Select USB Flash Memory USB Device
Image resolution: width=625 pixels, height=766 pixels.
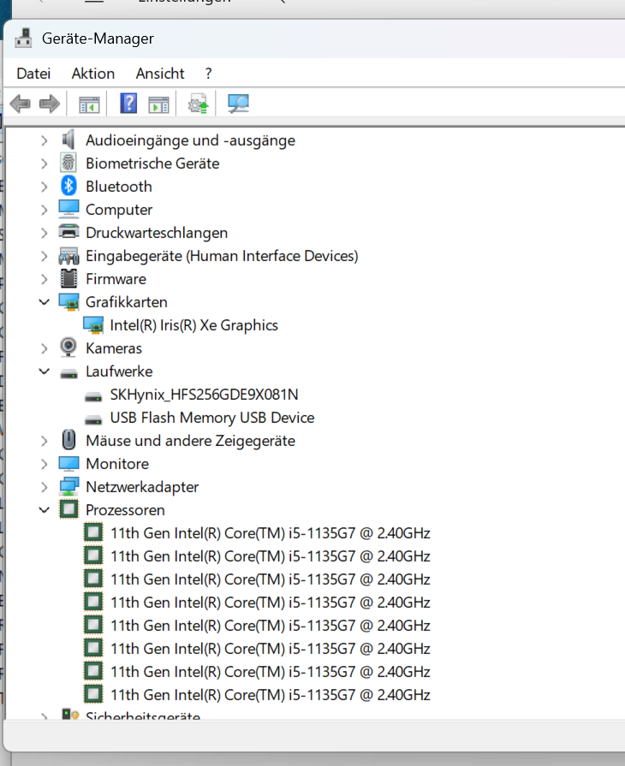212,418
